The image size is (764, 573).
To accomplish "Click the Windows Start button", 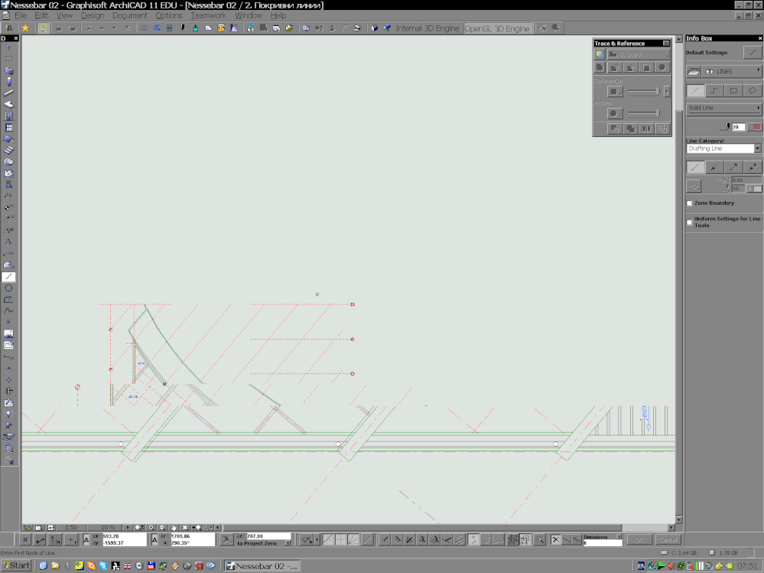I will pos(16,565).
